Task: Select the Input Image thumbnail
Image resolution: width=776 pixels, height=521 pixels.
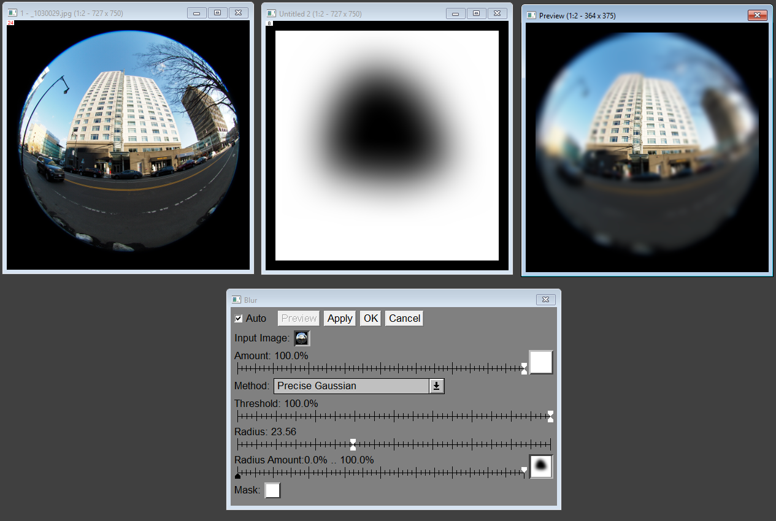Action: pyautogui.click(x=302, y=338)
